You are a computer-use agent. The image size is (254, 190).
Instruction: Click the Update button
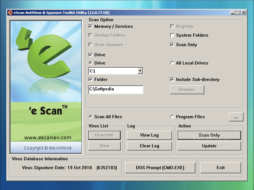coord(209,146)
